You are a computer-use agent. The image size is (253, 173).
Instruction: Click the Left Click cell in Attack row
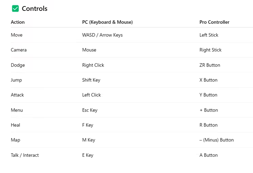pos(91,95)
